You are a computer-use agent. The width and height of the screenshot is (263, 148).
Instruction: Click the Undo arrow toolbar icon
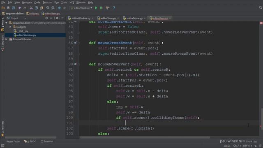[x=20, y=8]
